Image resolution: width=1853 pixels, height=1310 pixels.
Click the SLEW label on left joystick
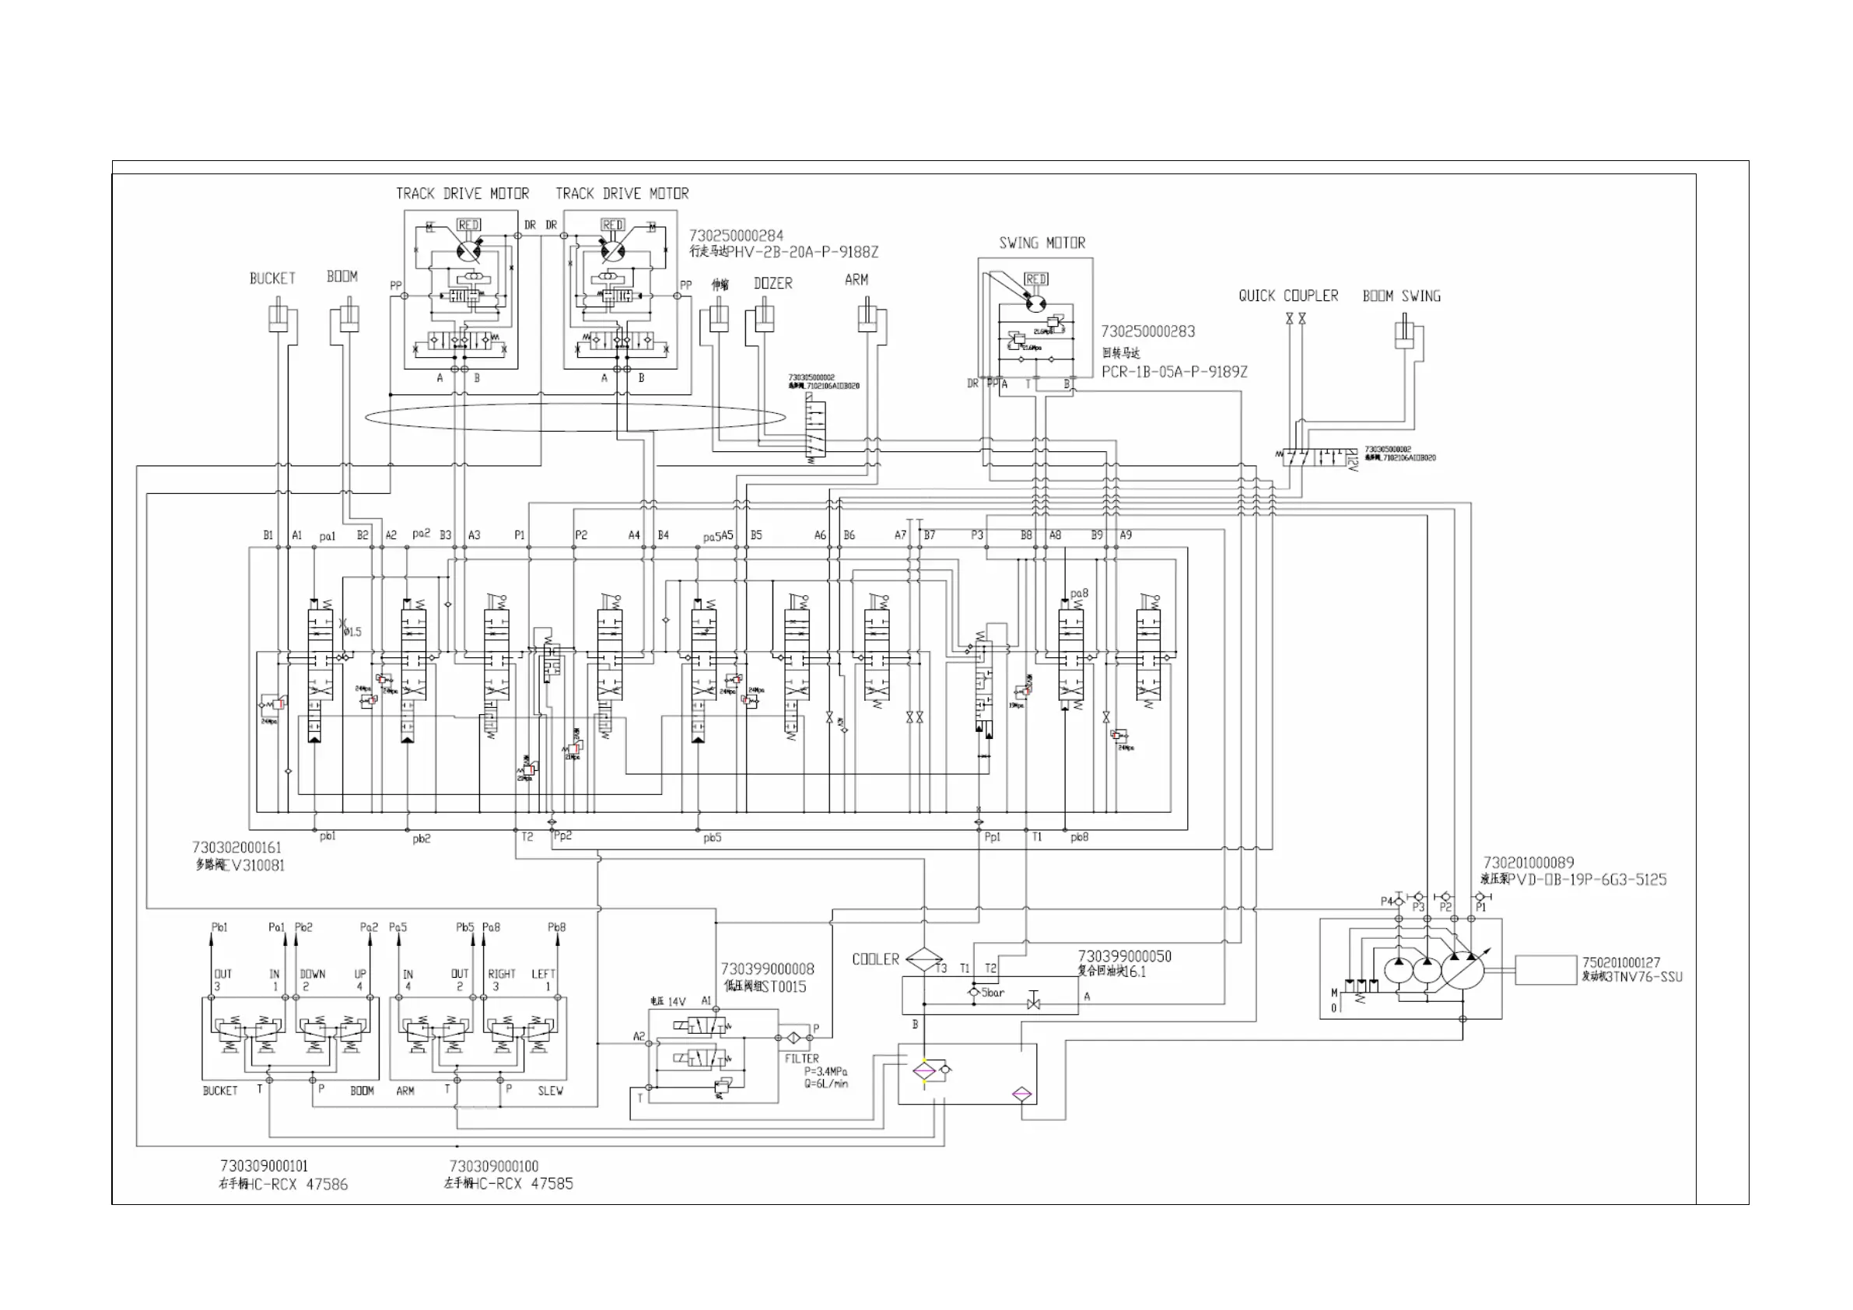point(551,1091)
